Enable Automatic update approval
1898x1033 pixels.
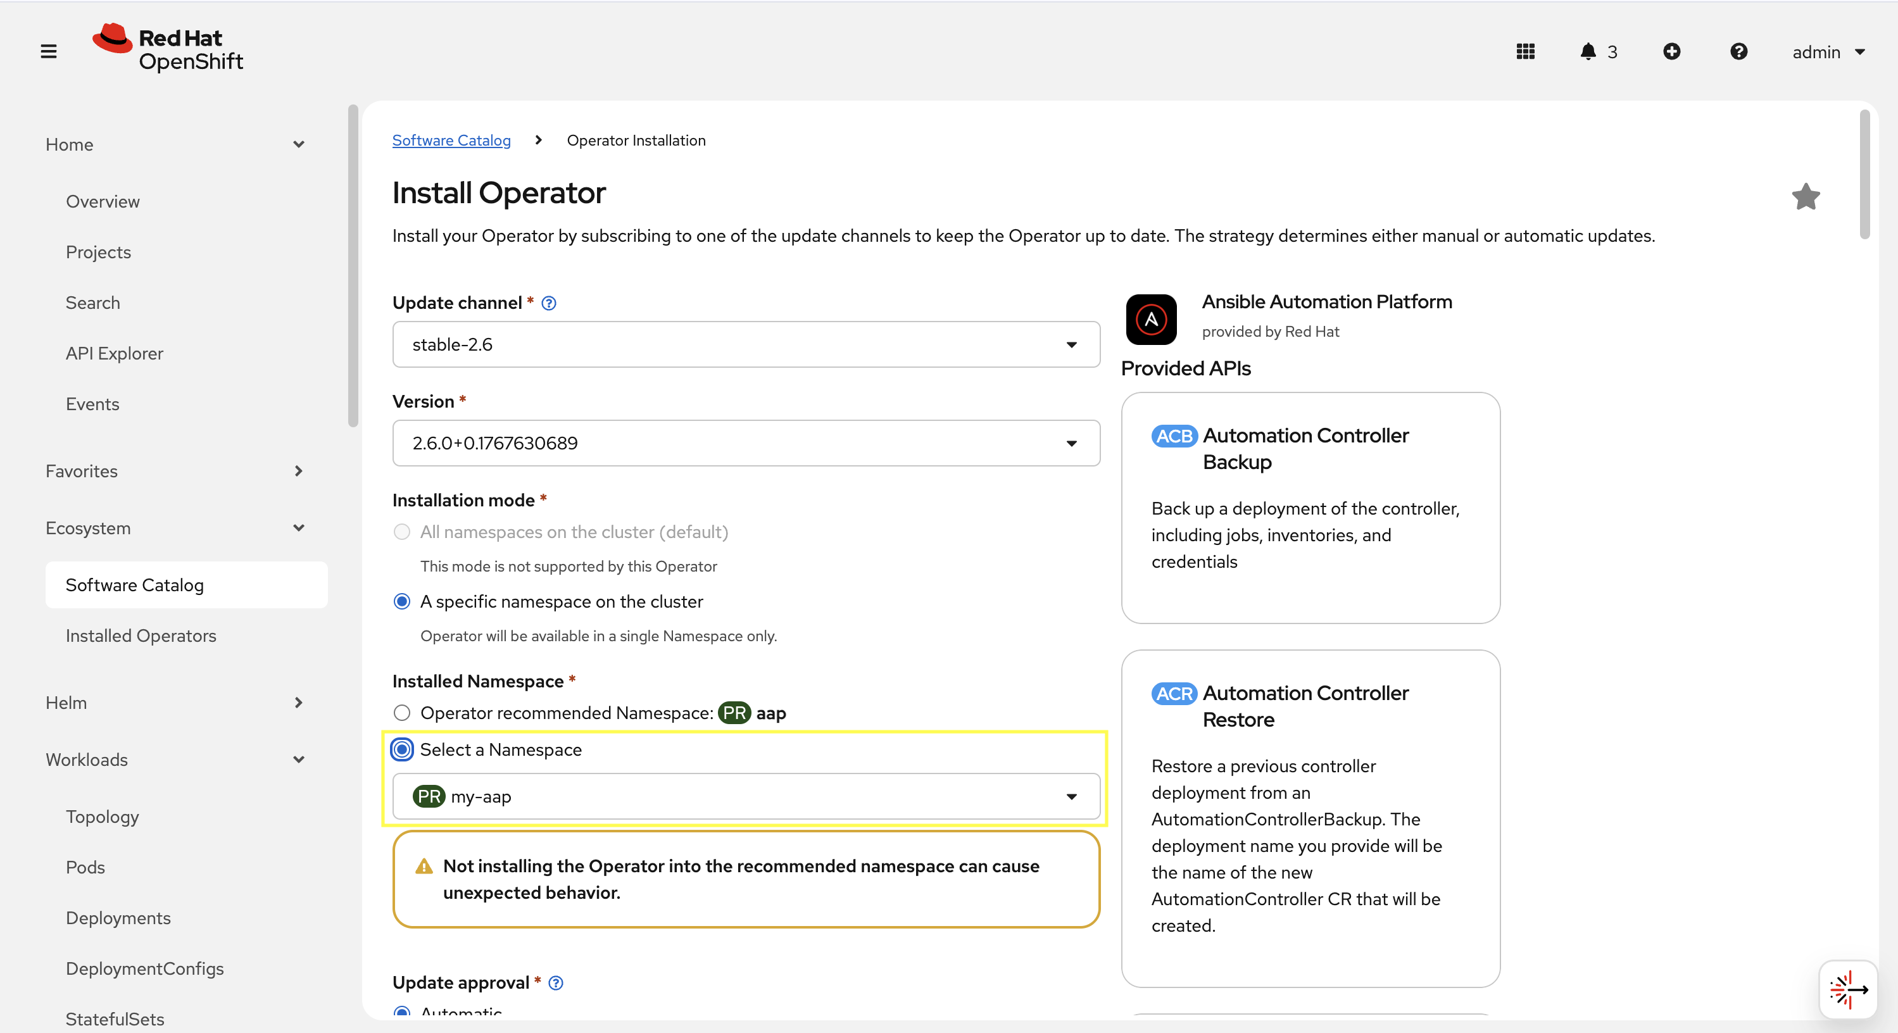tap(402, 1011)
